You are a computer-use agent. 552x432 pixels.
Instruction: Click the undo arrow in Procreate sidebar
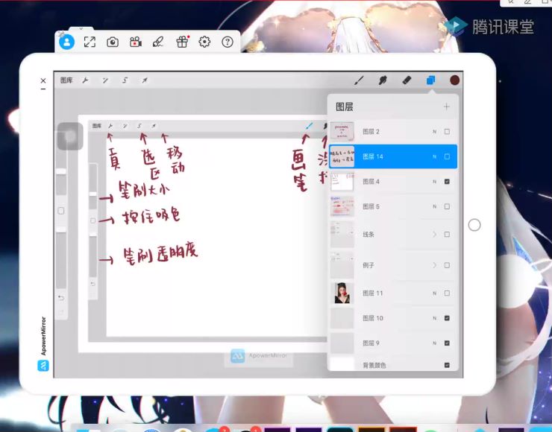(61, 298)
